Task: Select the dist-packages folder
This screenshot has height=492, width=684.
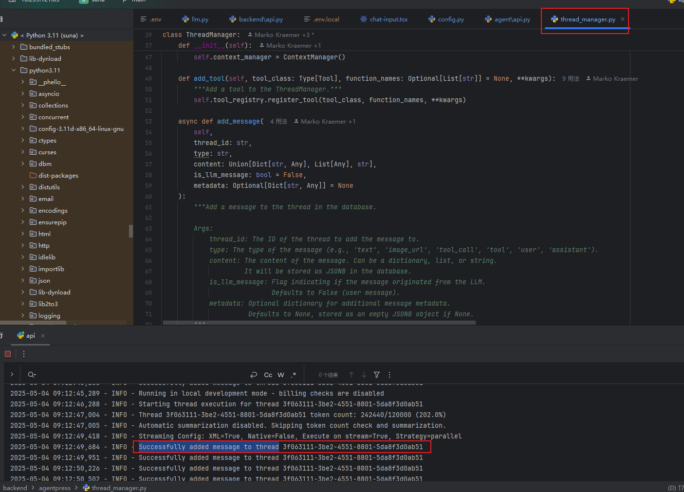Action: click(54, 175)
